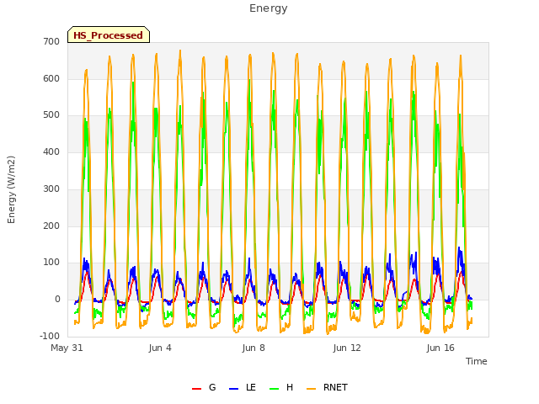Click the Jun 4 tick label
The height and width of the screenshot is (404, 539).
tap(160, 348)
